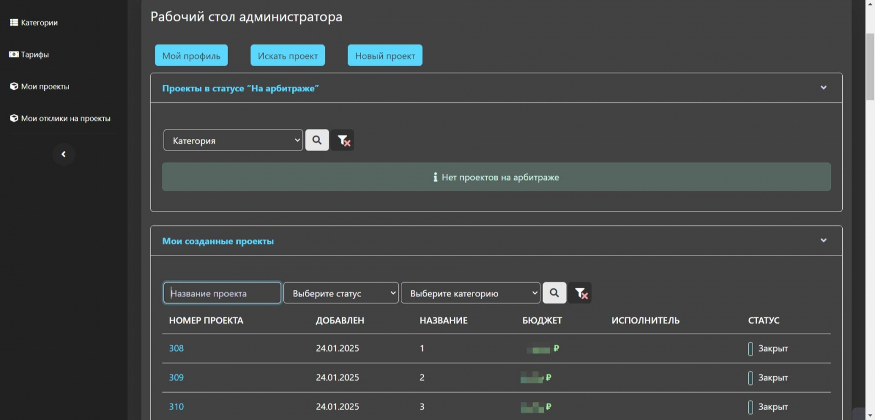Collapse sidebar using the left arrow icon
The height and width of the screenshot is (420, 875).
pyautogui.click(x=63, y=154)
